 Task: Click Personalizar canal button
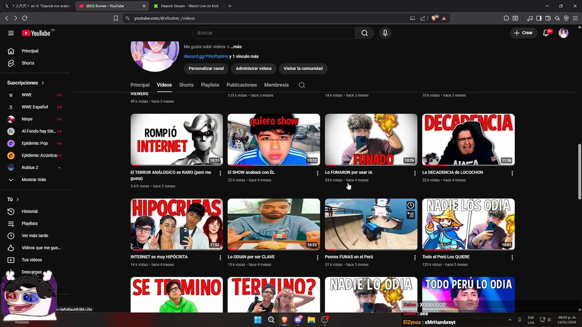[206, 69]
